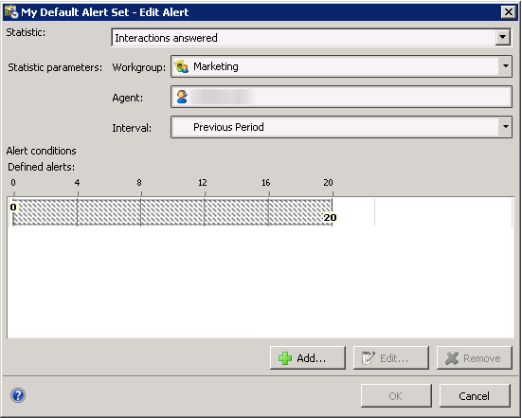This screenshot has height=418, width=522.
Task: Expand the Interval dropdown arrow
Action: (x=506, y=127)
